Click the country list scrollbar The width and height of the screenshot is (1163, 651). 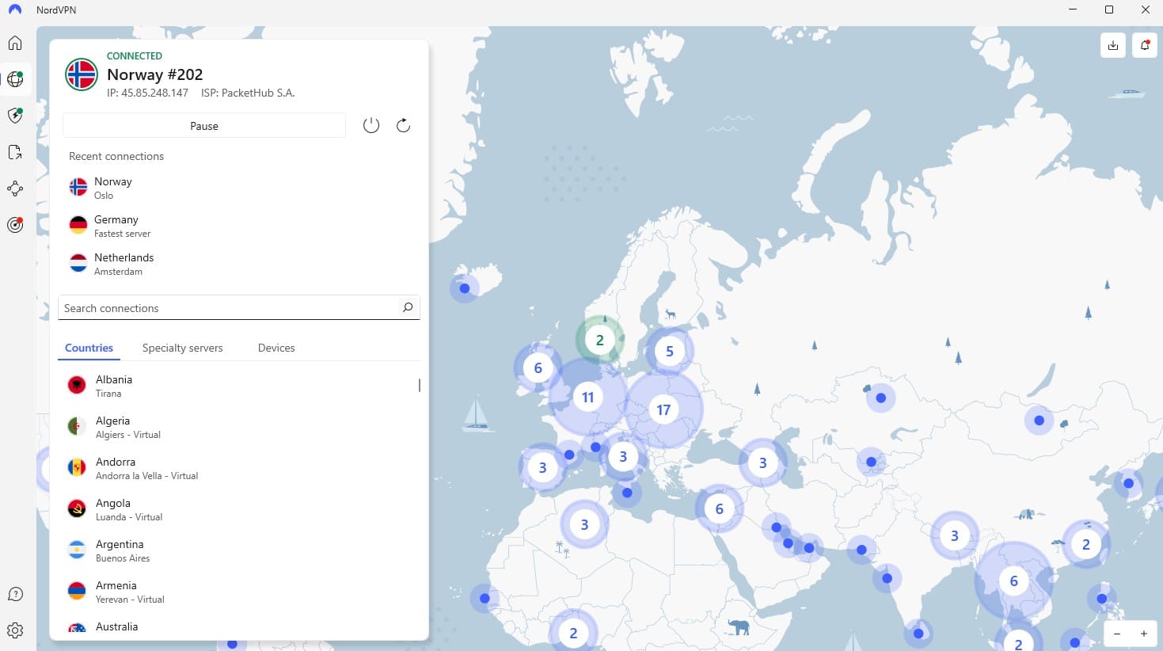420,385
